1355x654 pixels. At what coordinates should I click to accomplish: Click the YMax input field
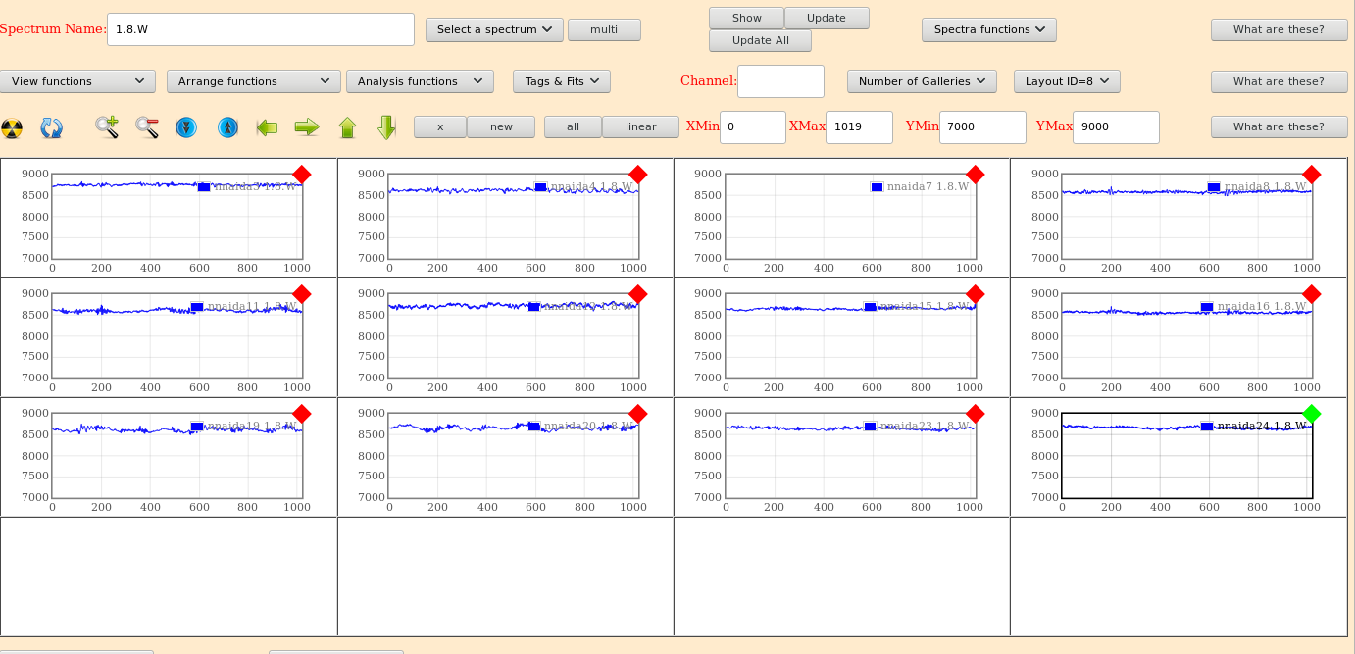1116,127
